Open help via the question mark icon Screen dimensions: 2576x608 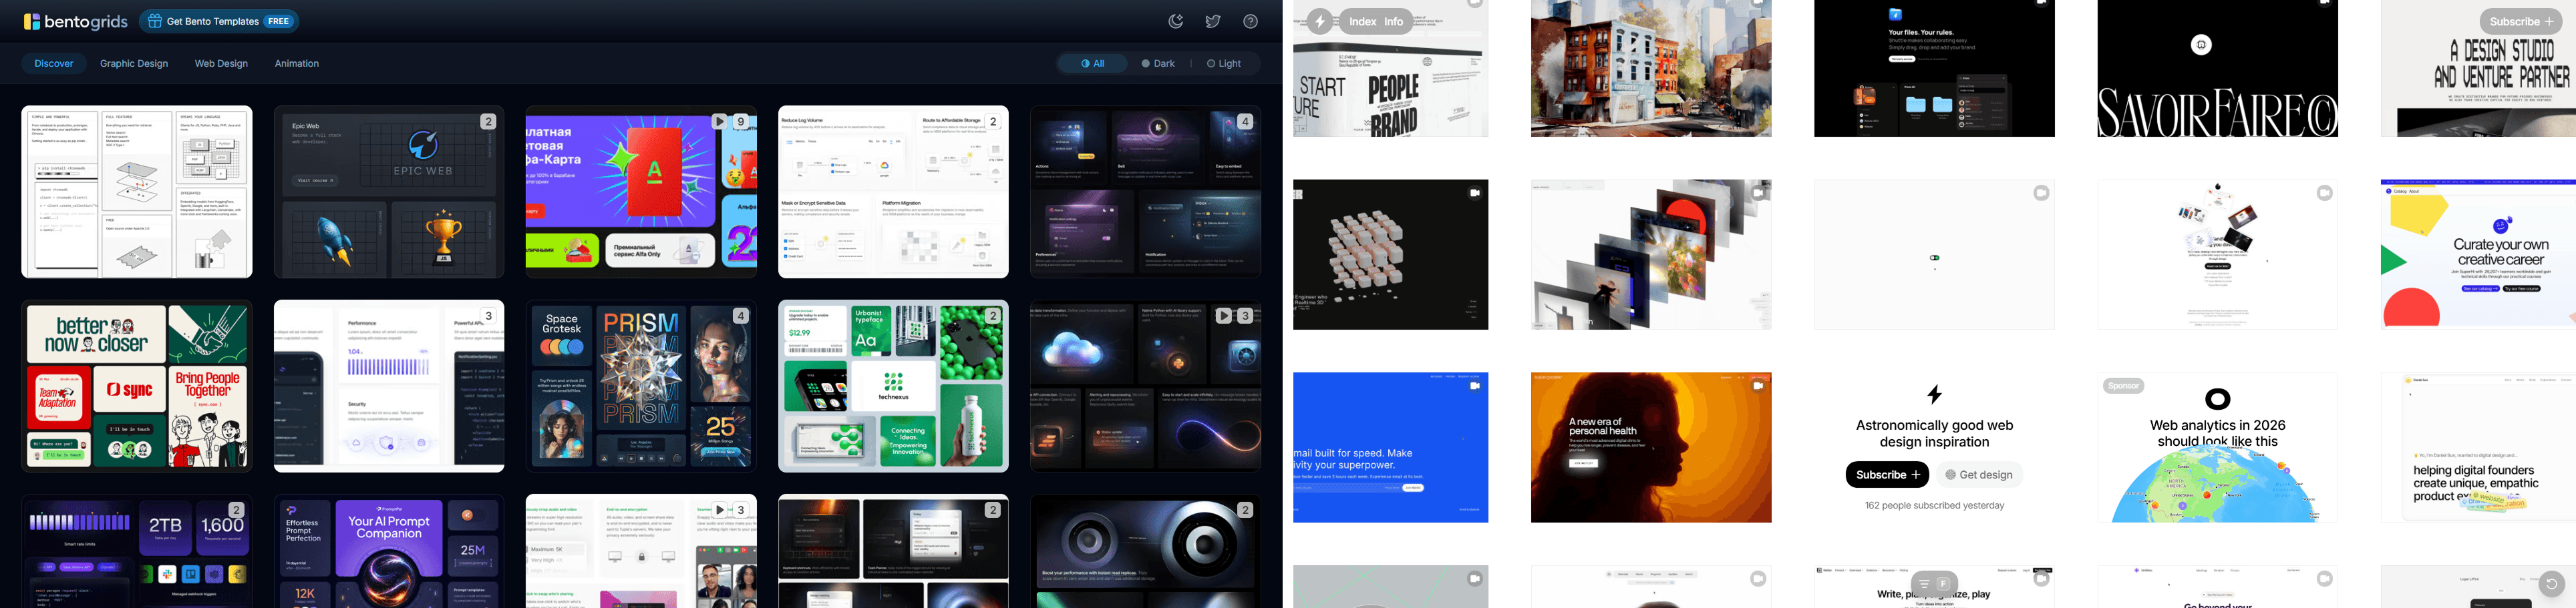[x=1250, y=21]
